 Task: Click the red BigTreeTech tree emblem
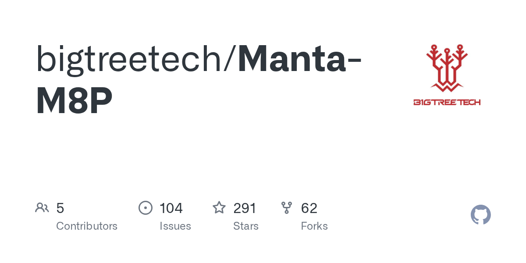click(447, 68)
